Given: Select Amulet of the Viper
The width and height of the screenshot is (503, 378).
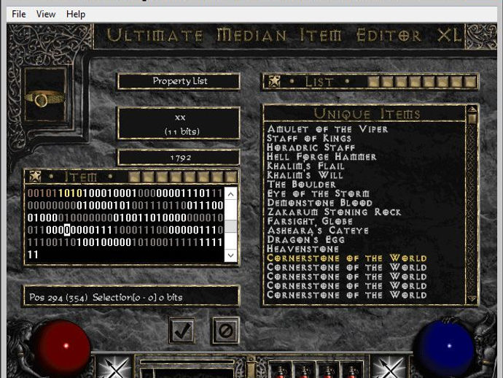Looking at the screenshot, I should (x=327, y=129).
